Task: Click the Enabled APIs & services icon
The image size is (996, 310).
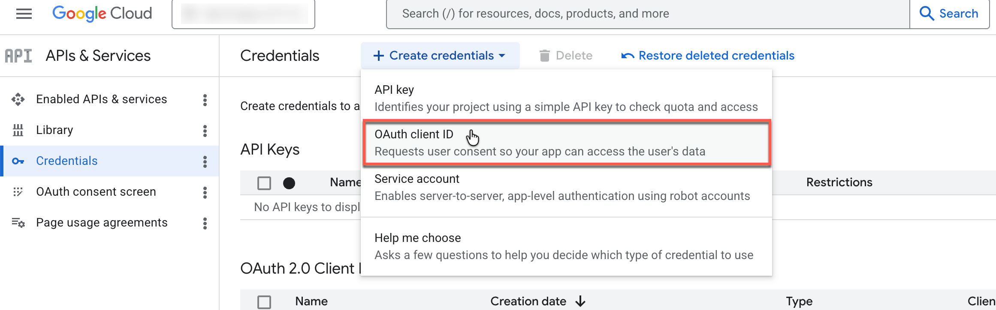Action: [x=18, y=99]
